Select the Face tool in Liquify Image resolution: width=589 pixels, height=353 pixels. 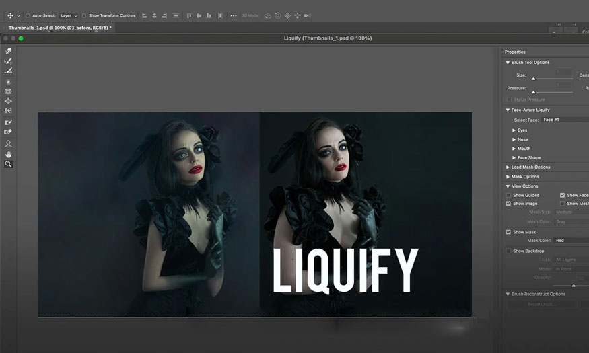click(8, 143)
